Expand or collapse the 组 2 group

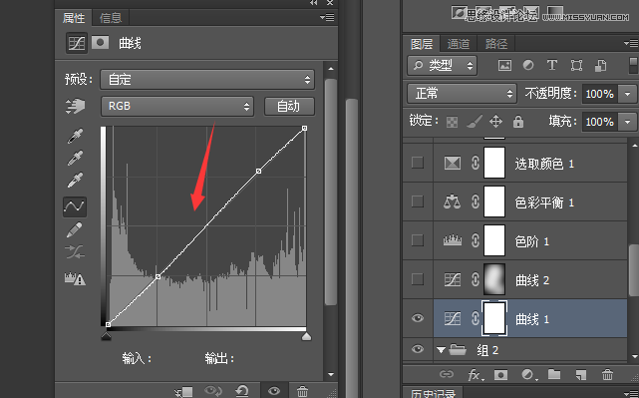coord(441,350)
